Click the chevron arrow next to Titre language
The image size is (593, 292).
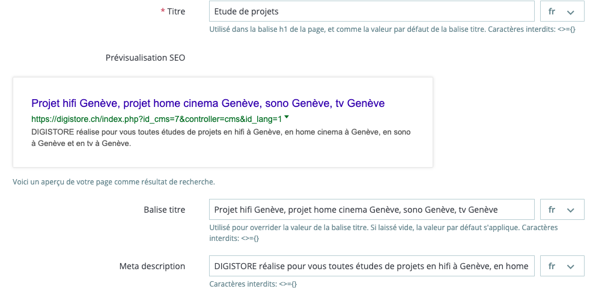[x=571, y=12]
